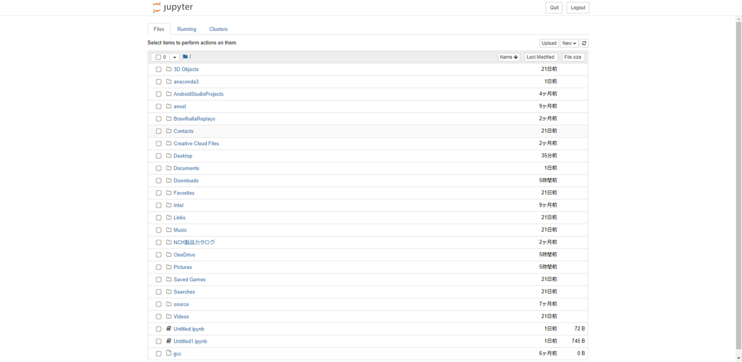This screenshot has width=742, height=362.
Task: Click the 35分前 modified time
Action: (549, 156)
